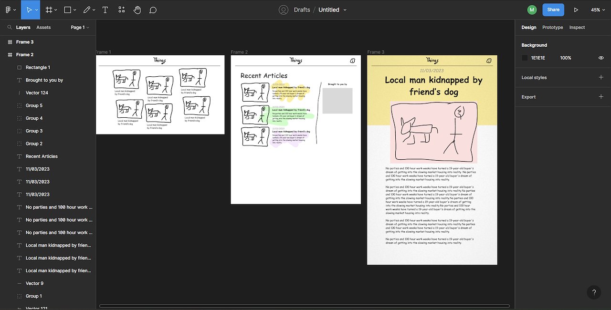The height and width of the screenshot is (310, 611).
Task: Open the 45% zoom dropdown
Action: pos(598,10)
